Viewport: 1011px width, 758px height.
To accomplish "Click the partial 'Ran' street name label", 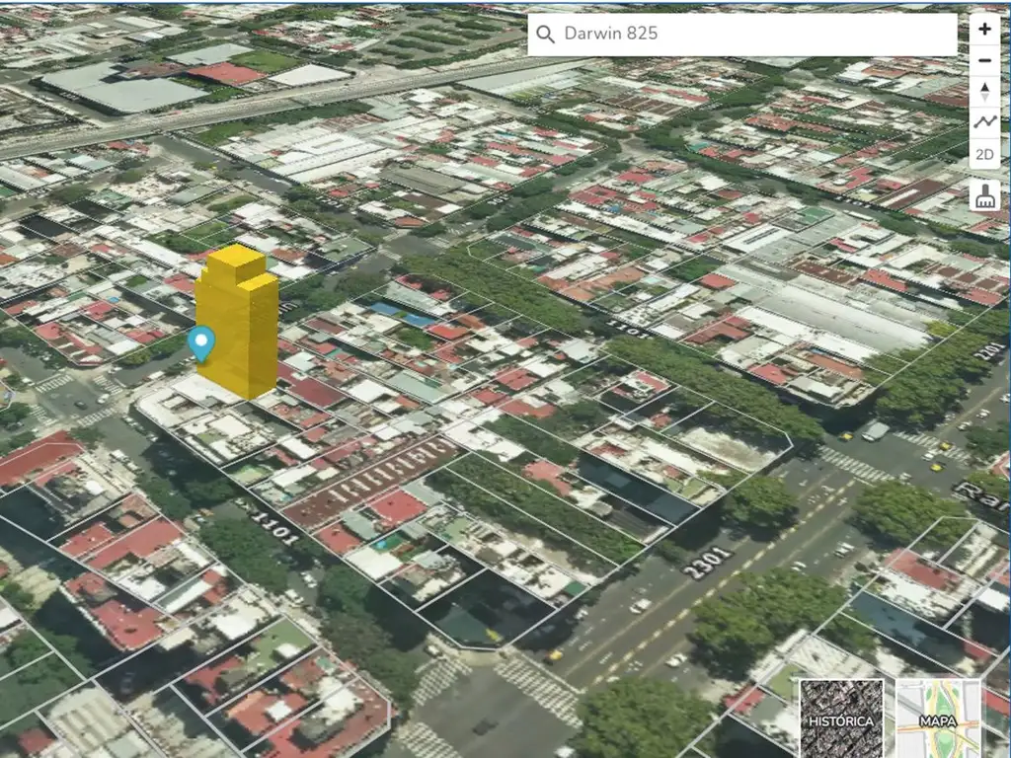I will 982,490.
